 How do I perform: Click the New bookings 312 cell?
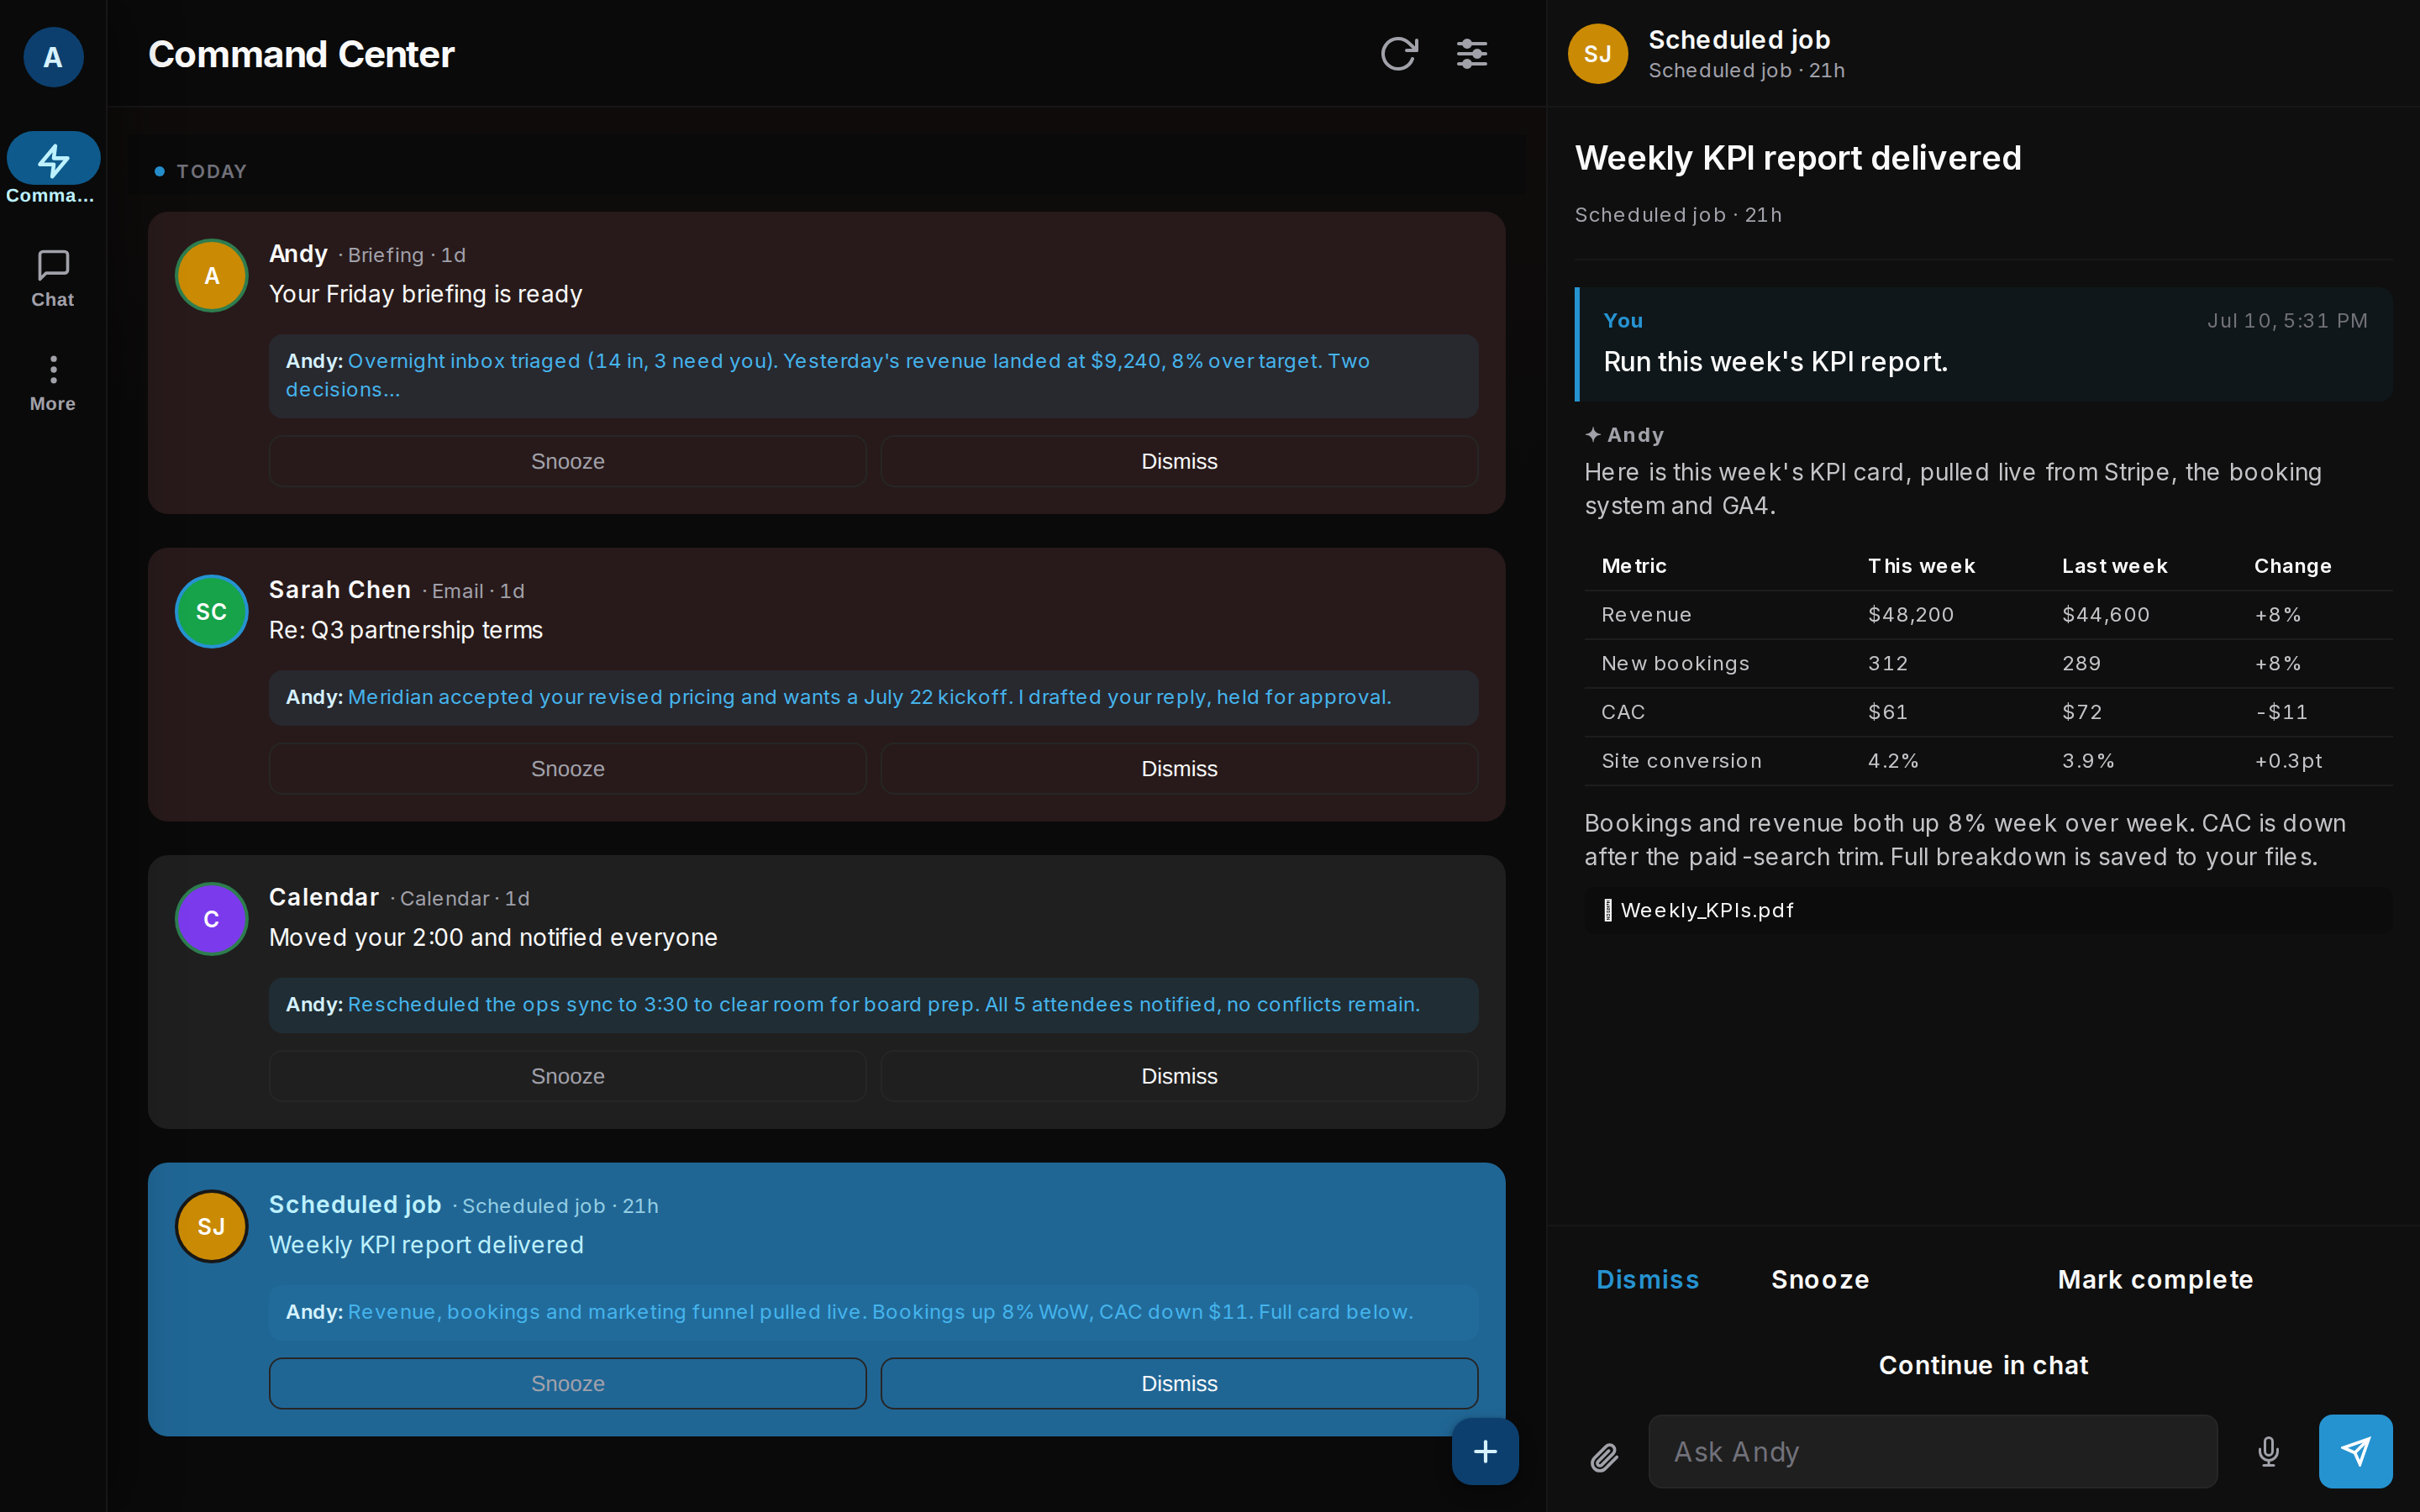point(1887,664)
